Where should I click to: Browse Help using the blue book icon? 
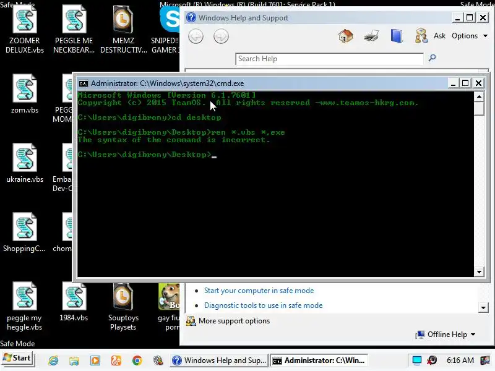click(397, 36)
